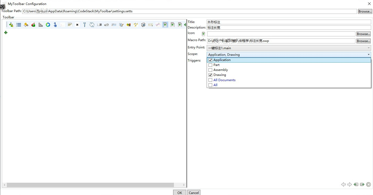Select the gray 3D cube toolbar icon
Screen dimensions: 373x195
[143, 25]
